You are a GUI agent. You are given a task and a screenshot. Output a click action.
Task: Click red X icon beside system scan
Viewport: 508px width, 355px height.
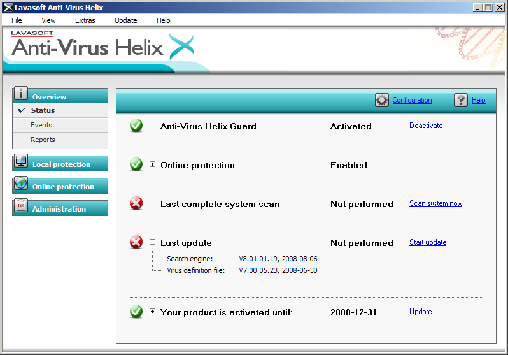(136, 203)
